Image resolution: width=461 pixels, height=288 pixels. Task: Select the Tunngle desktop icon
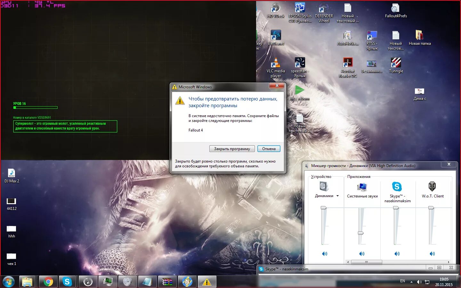[x=396, y=66]
